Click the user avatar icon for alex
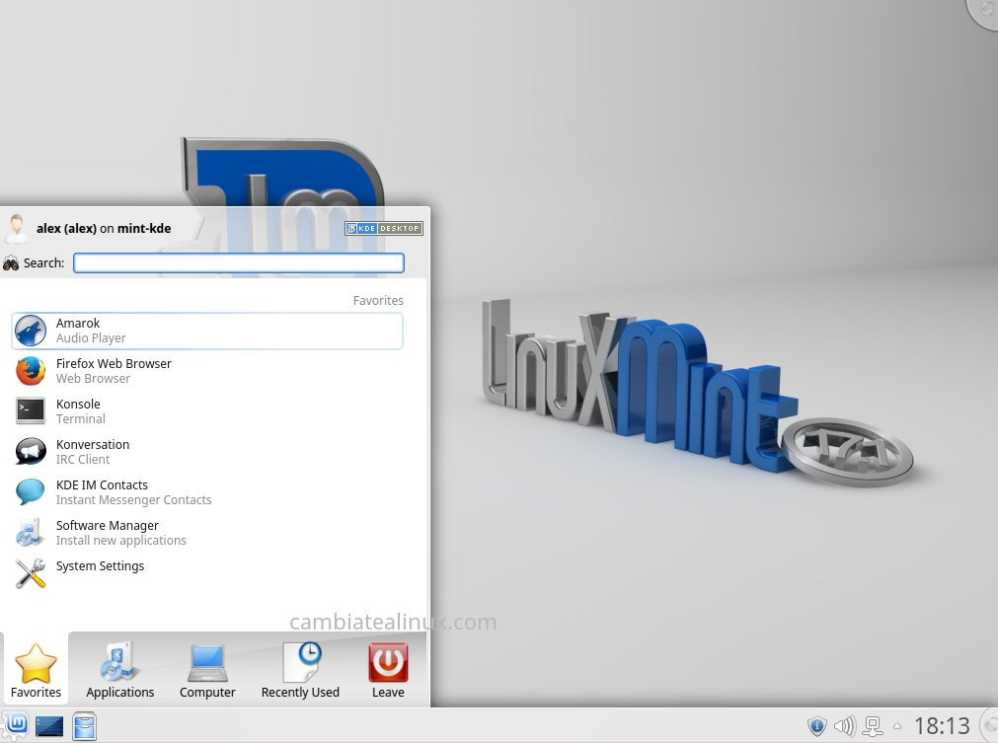Image resolution: width=998 pixels, height=743 pixels. pyautogui.click(x=16, y=228)
